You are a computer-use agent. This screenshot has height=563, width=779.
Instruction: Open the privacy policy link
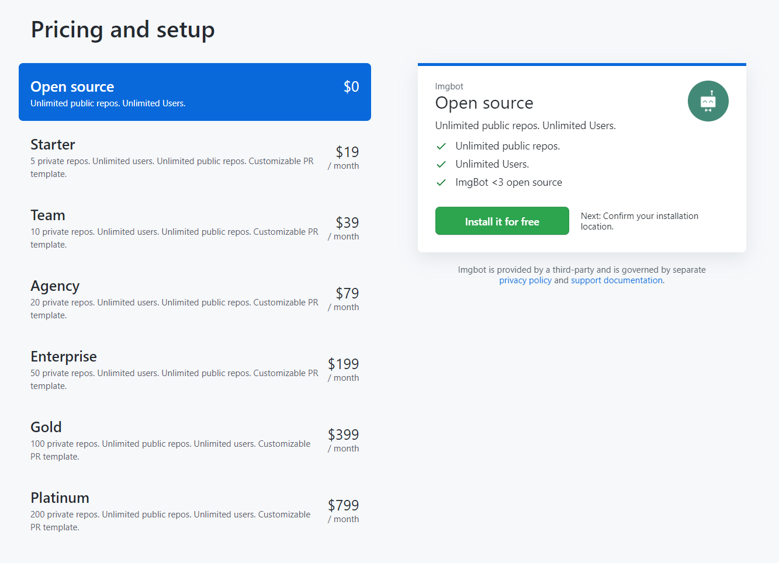tap(525, 280)
